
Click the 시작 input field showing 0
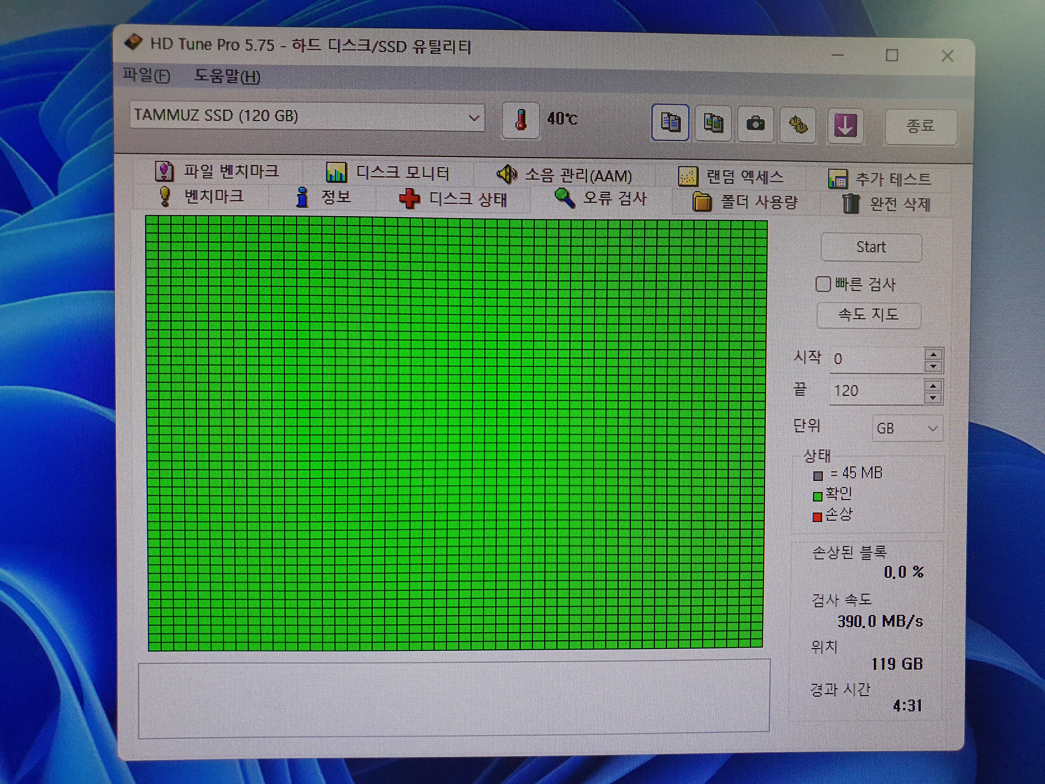point(877,359)
